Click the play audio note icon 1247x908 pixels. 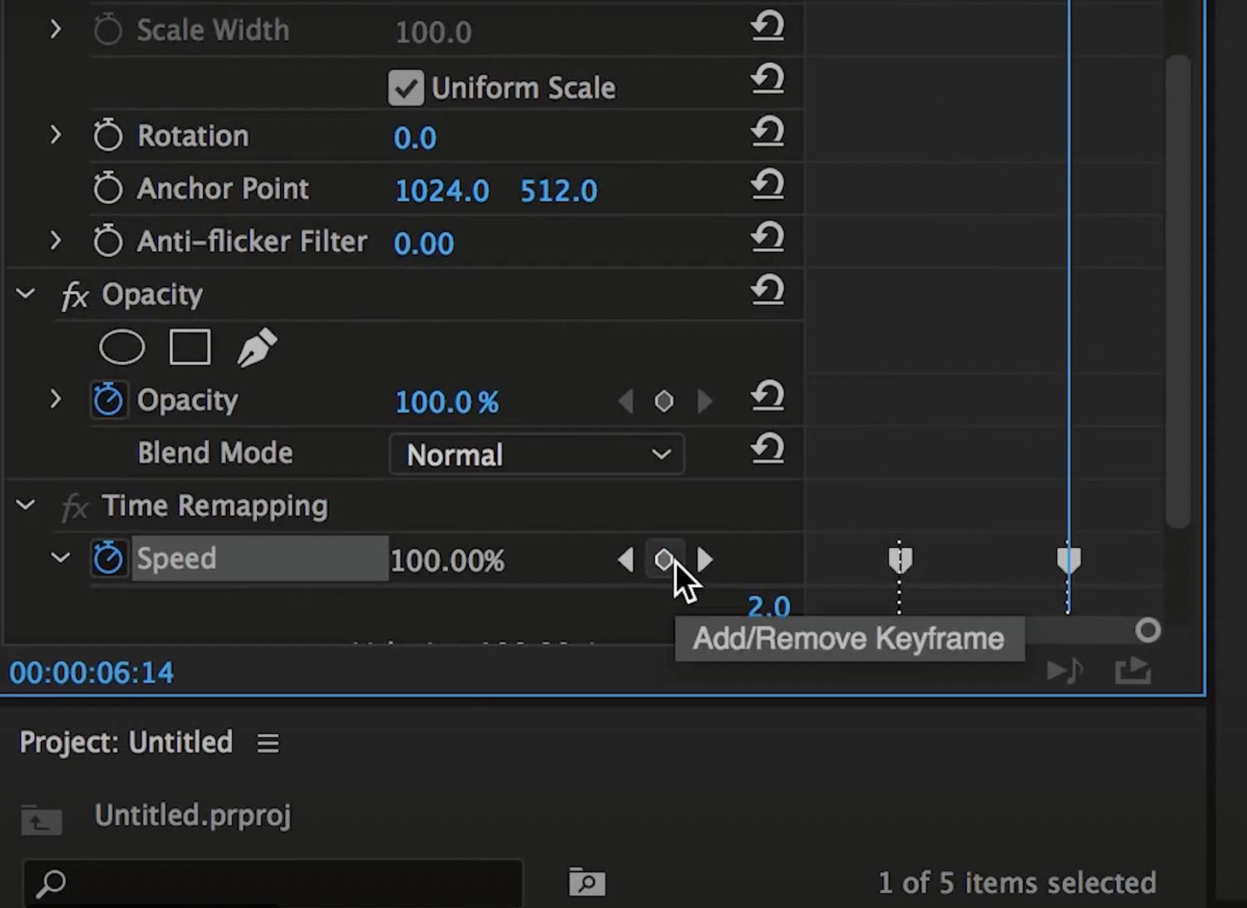(1065, 670)
